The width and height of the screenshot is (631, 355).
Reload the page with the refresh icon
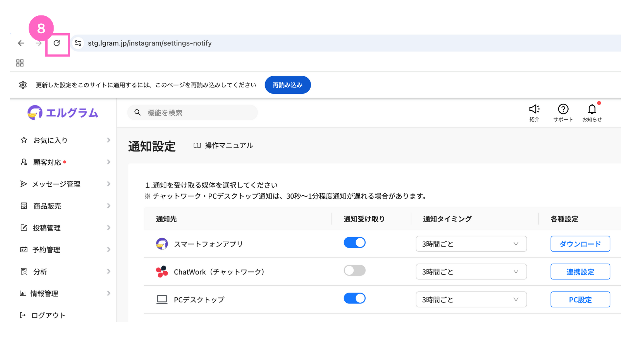tap(57, 43)
